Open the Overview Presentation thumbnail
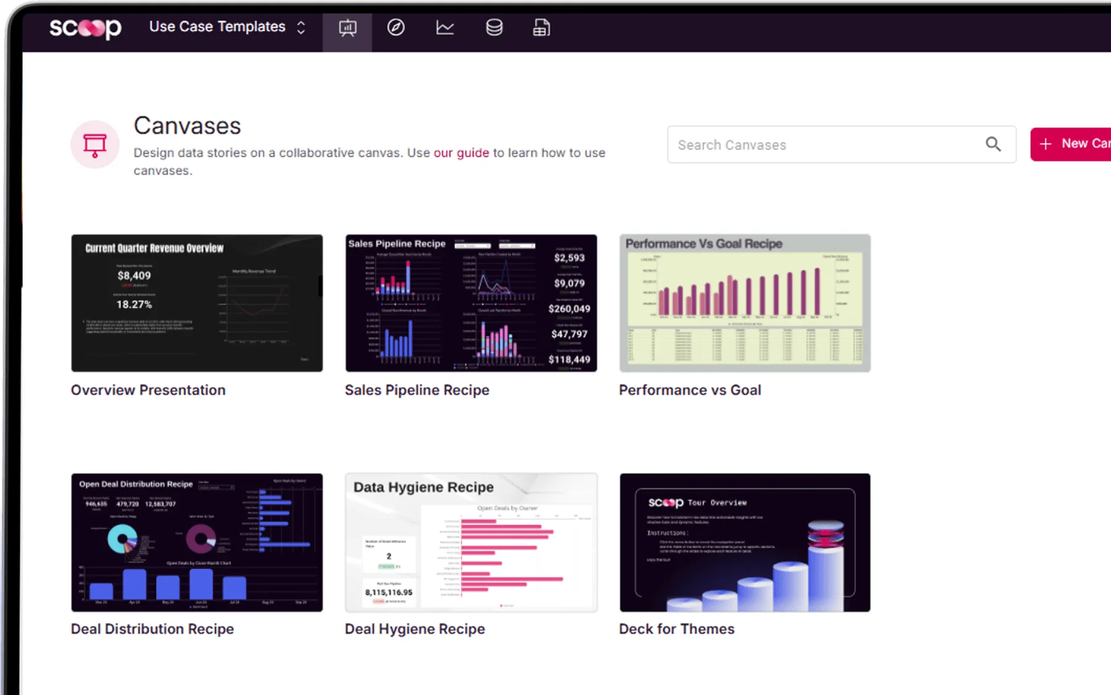This screenshot has width=1111, height=695. pyautogui.click(x=197, y=303)
